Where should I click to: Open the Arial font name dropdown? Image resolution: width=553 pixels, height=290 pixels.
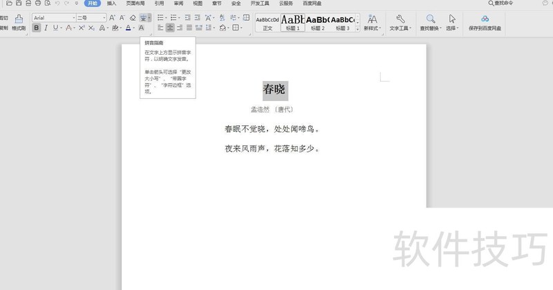point(74,18)
